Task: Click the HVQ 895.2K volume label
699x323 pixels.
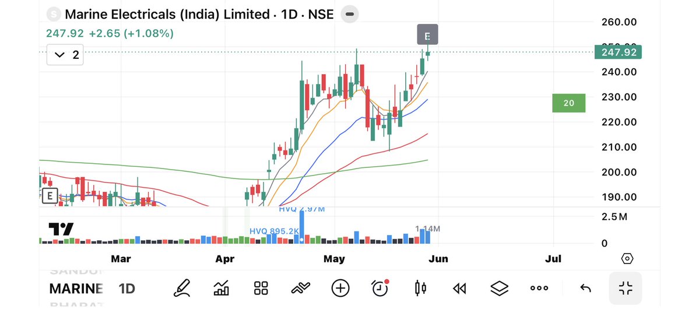Action: tap(274, 231)
